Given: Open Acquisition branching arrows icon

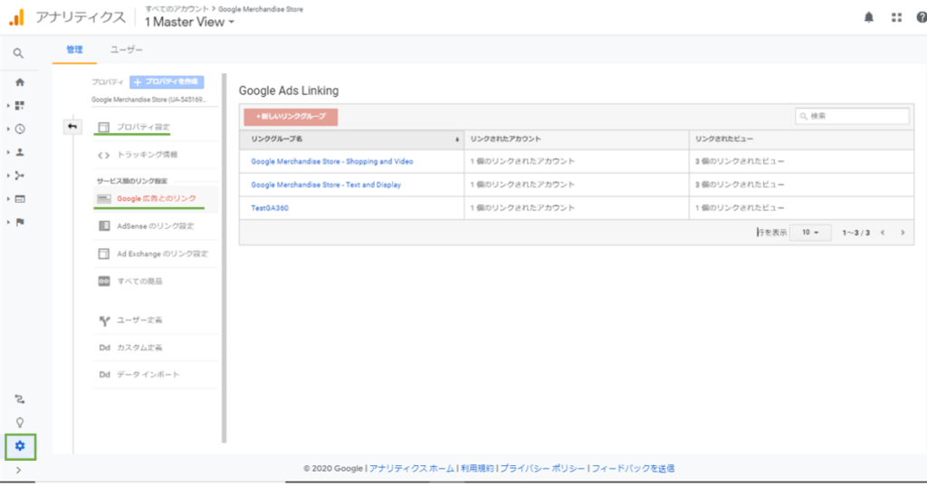Looking at the screenshot, I should 20,176.
